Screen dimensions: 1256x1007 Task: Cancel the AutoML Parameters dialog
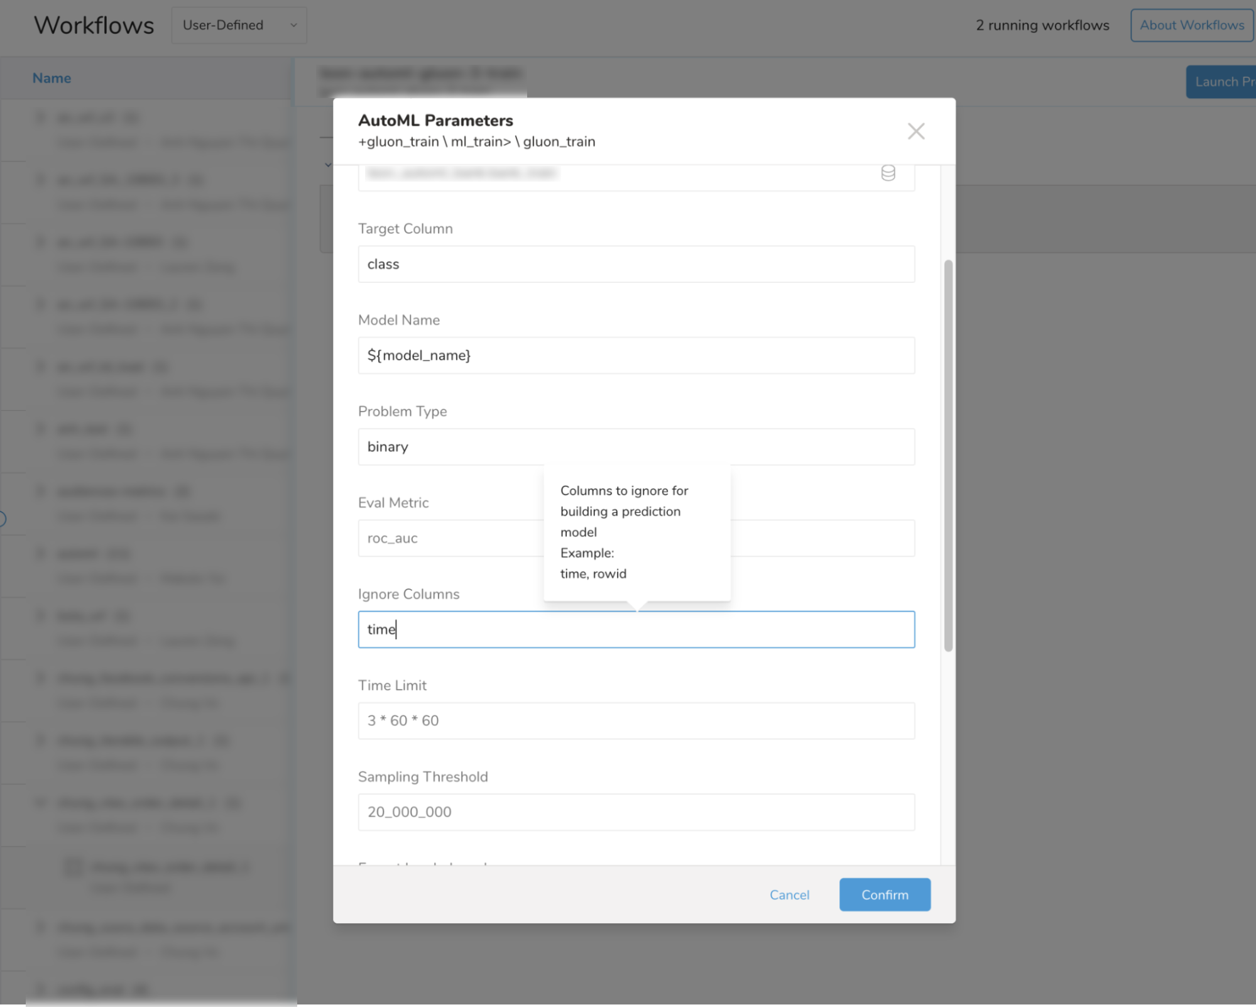[x=789, y=894]
